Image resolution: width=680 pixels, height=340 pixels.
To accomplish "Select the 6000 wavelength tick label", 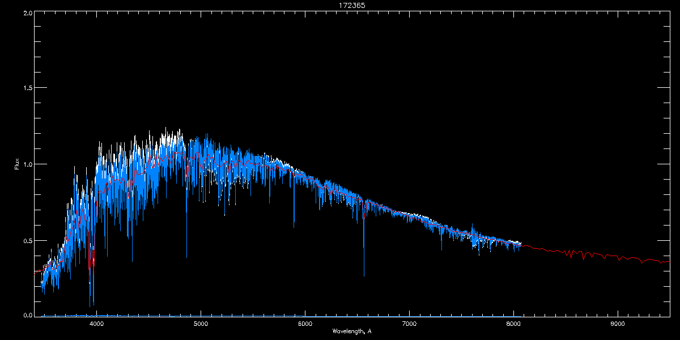I will coord(305,324).
